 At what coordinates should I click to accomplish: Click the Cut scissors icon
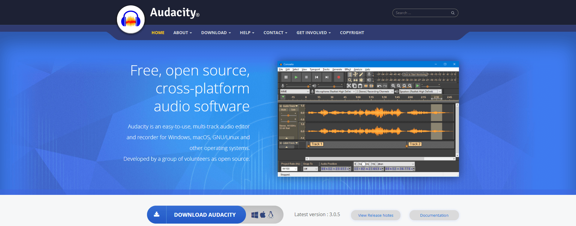[349, 86]
